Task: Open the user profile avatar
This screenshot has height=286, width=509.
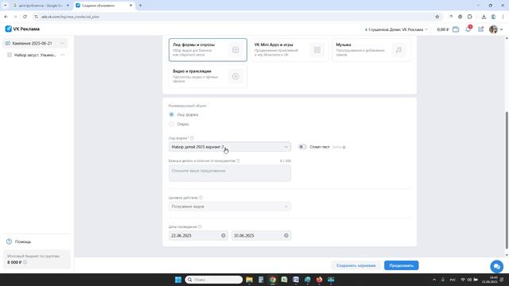Action: pos(493,29)
